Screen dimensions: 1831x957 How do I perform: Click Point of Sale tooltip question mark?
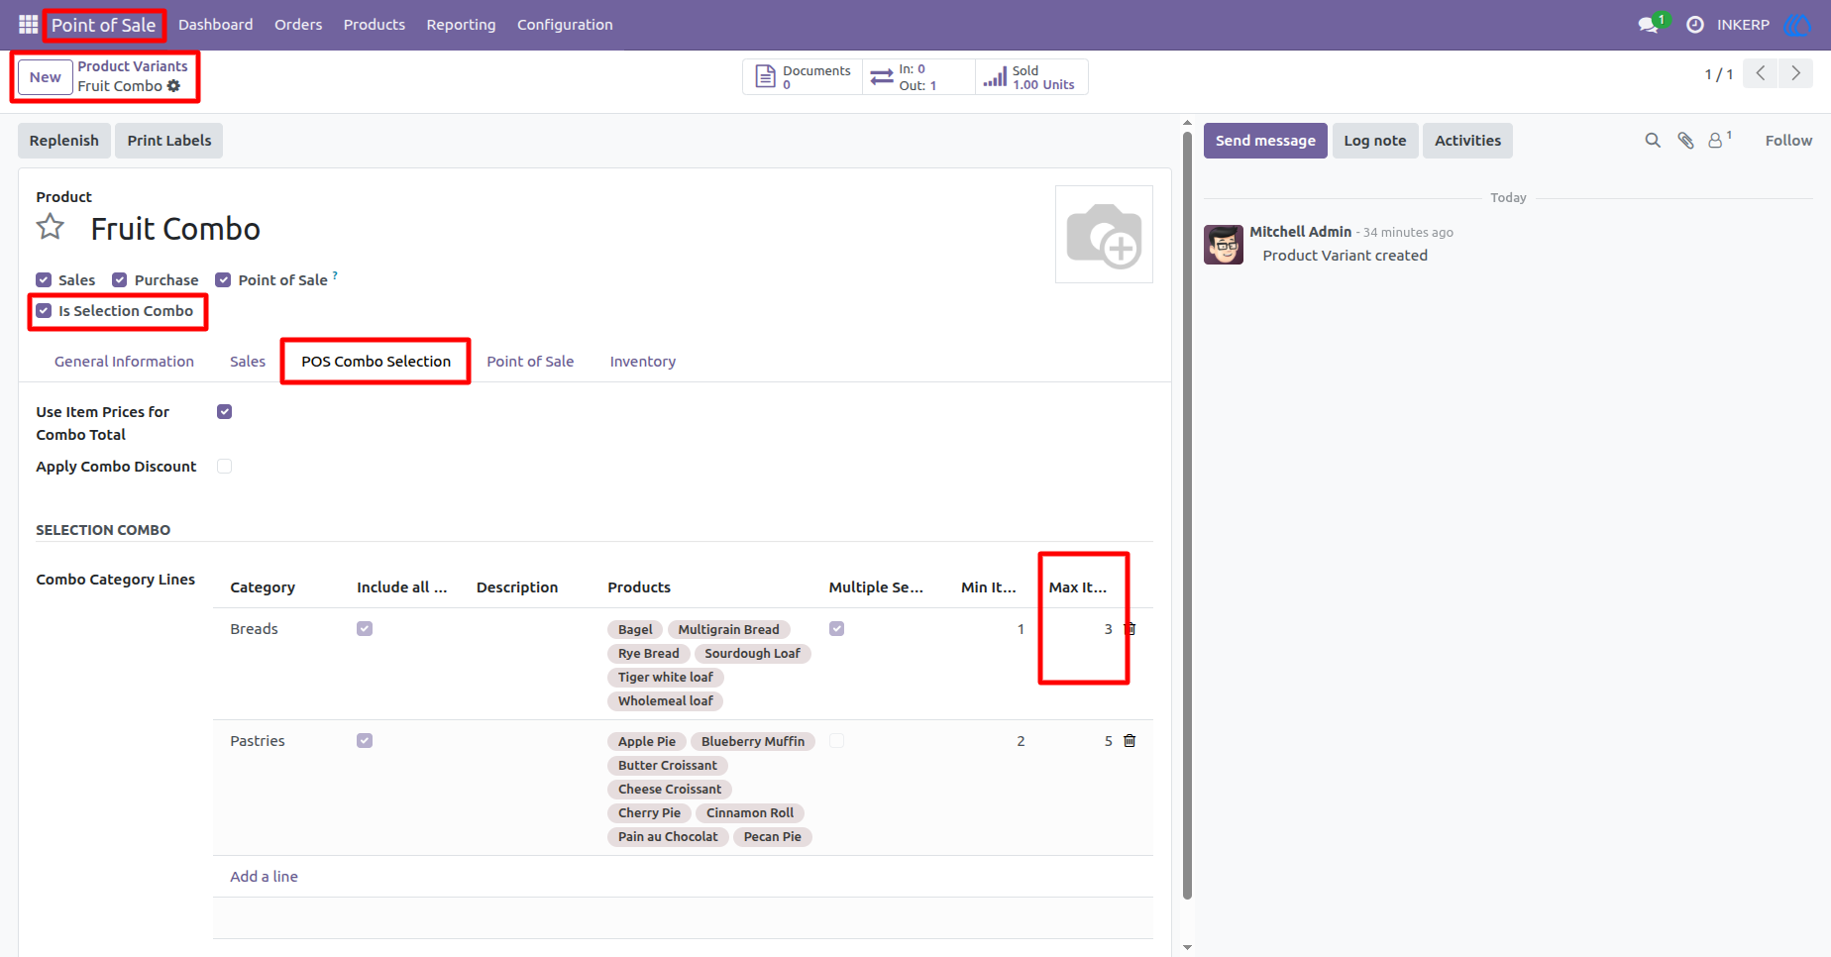pos(335,275)
